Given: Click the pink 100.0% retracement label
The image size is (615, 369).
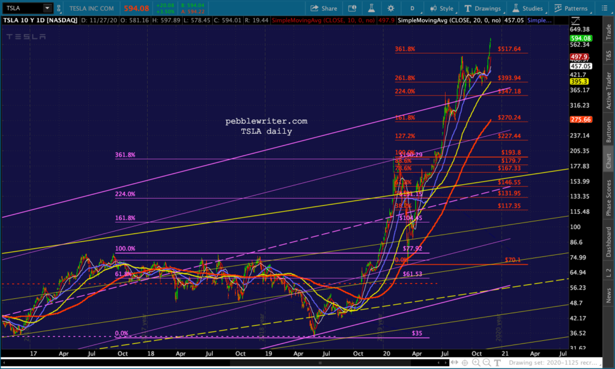Looking at the screenshot, I should (125, 248).
